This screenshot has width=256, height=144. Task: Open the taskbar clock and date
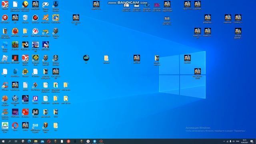[x=244, y=141]
